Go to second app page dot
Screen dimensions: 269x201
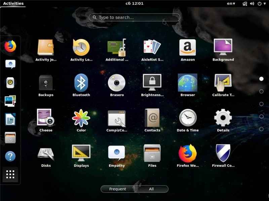(261, 91)
